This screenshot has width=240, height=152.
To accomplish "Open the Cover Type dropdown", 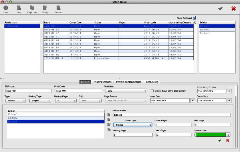I will click(133, 125).
